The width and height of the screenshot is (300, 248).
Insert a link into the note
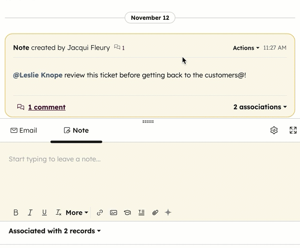tap(100, 213)
